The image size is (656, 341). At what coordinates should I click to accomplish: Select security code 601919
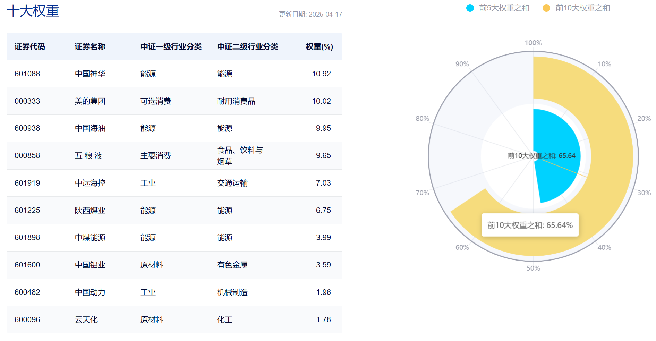27,183
